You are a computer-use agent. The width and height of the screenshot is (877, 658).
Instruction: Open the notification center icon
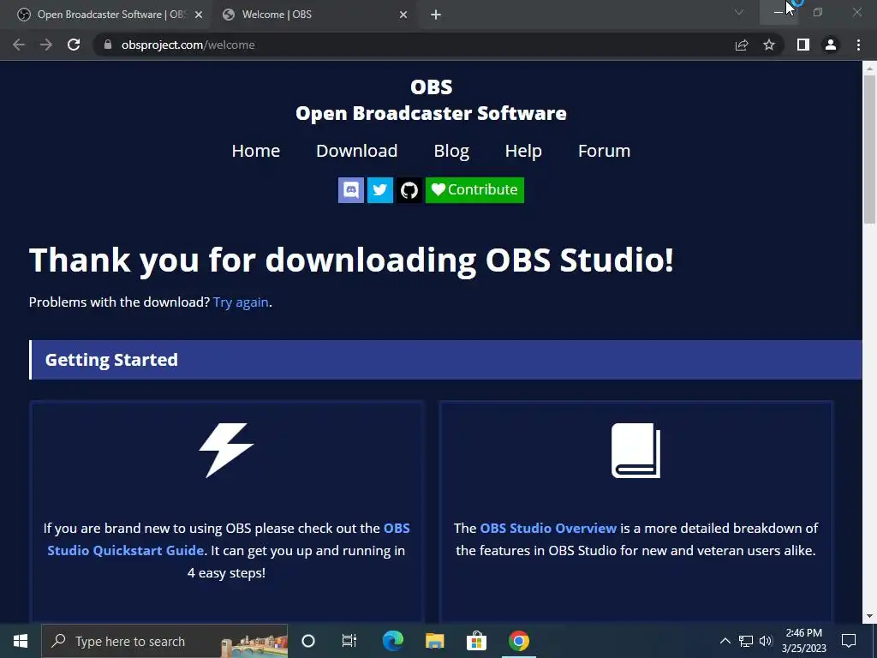(x=849, y=641)
